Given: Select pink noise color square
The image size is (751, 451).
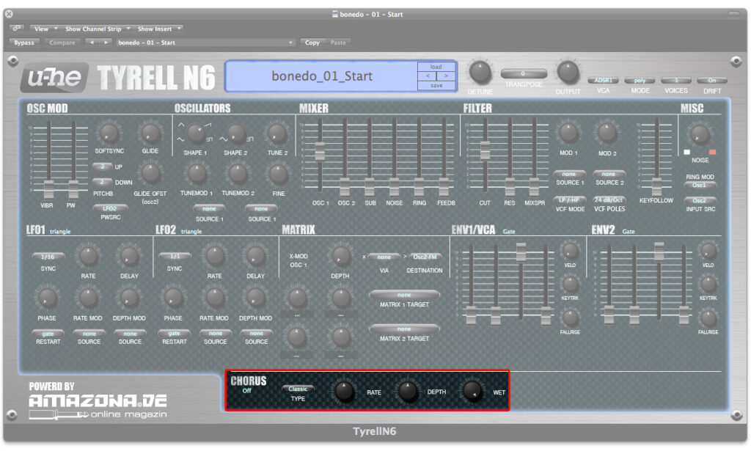Looking at the screenshot, I should 712,153.
